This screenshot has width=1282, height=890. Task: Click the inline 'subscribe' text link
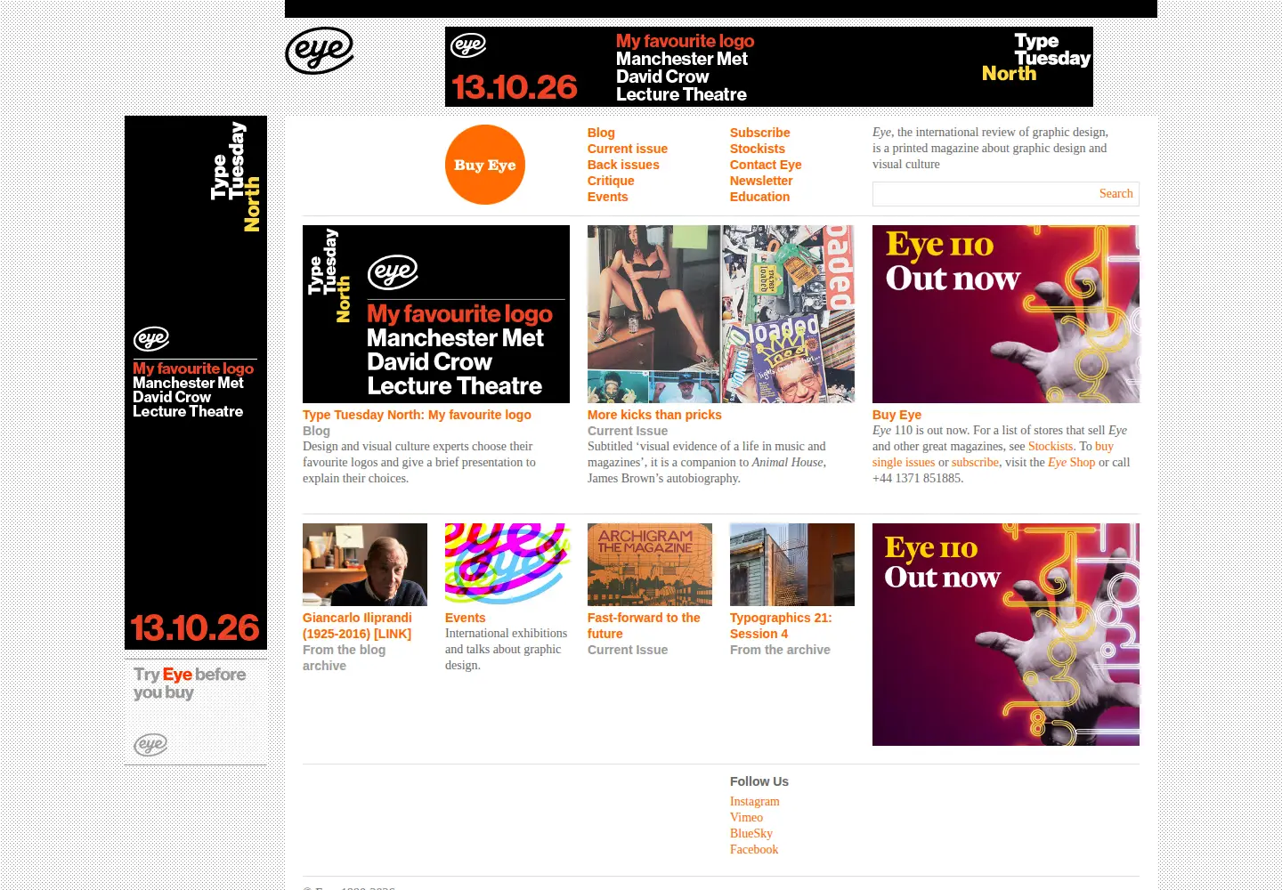point(975,463)
